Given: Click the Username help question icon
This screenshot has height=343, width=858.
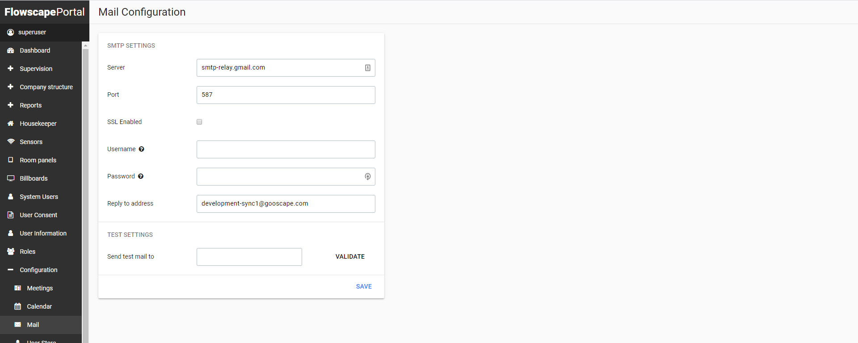Looking at the screenshot, I should pyautogui.click(x=141, y=149).
